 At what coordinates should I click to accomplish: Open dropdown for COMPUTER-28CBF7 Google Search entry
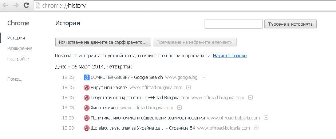pos(204,77)
